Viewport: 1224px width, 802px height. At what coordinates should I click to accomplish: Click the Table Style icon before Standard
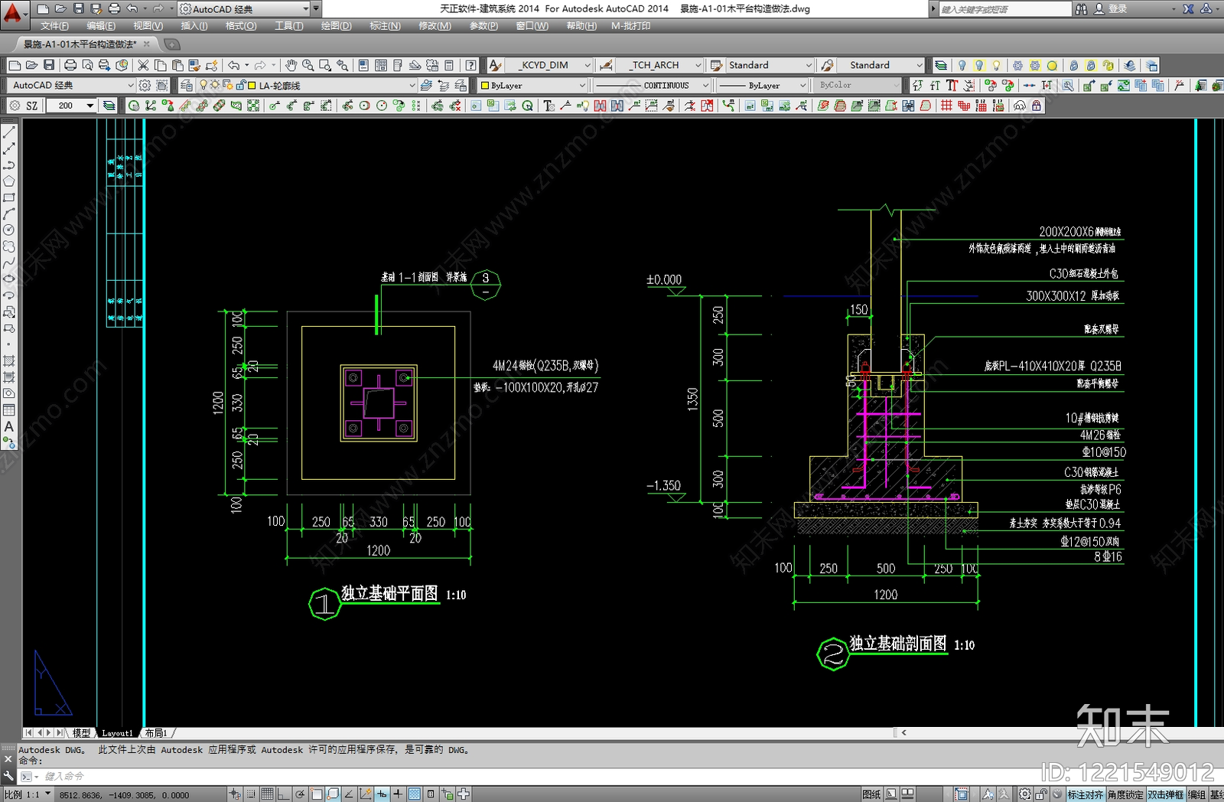[716, 65]
